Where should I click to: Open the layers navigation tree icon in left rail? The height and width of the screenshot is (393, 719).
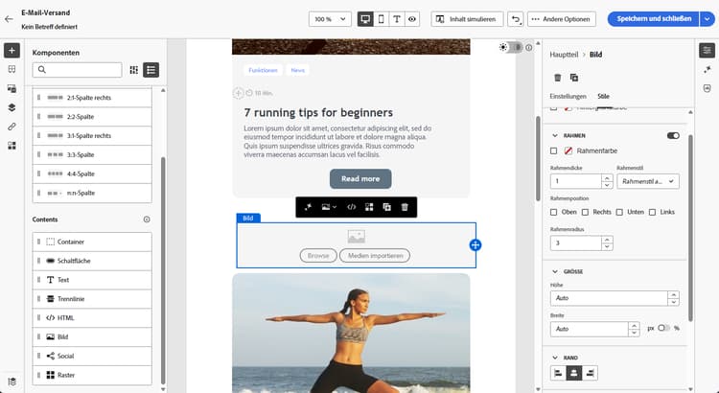tap(12, 107)
